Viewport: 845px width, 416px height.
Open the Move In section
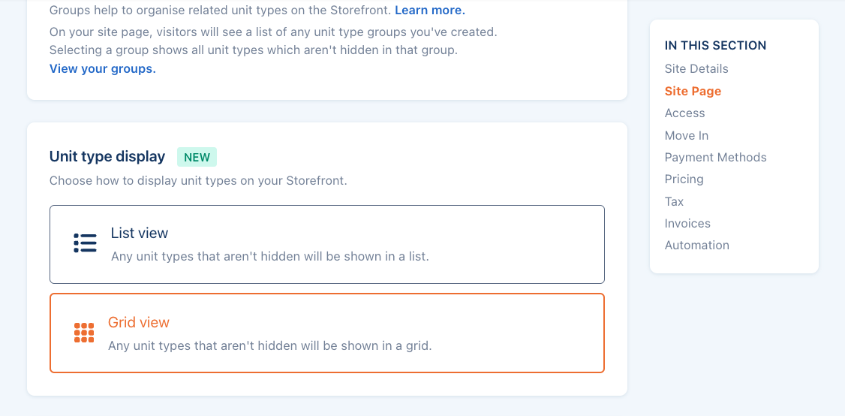point(687,135)
